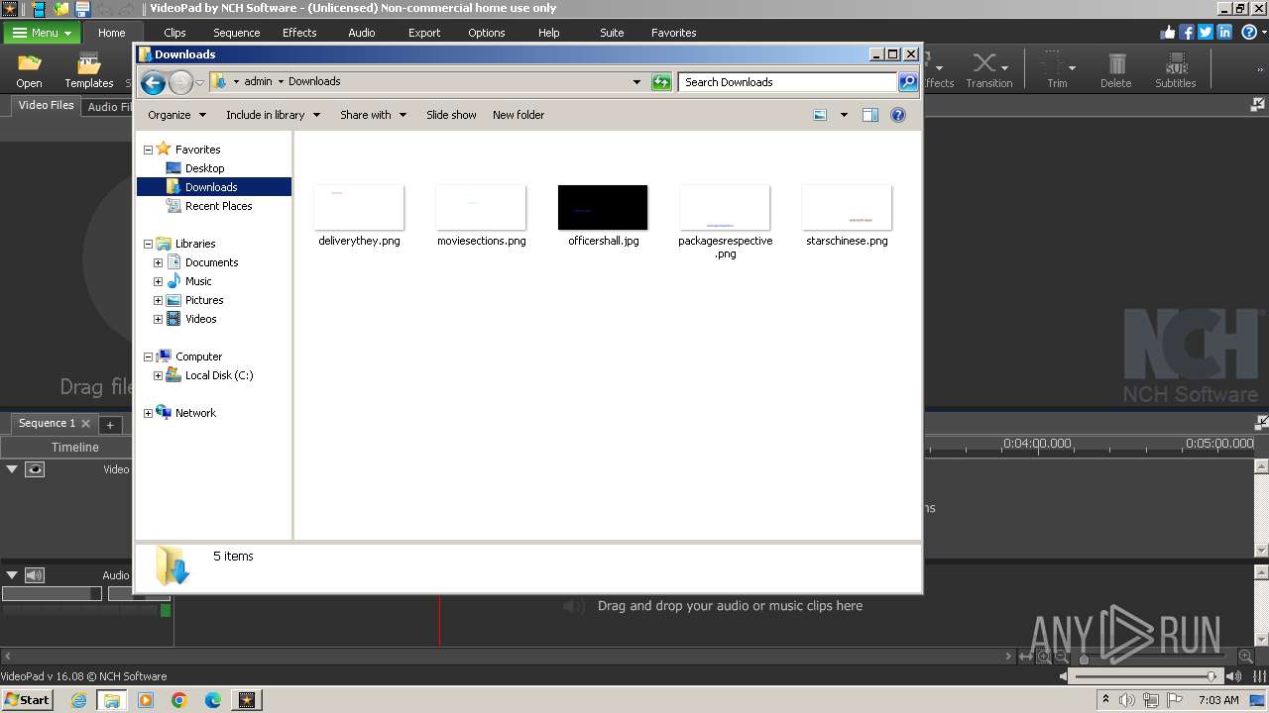Expand Documents library tree node
The image size is (1269, 713).
click(x=158, y=262)
